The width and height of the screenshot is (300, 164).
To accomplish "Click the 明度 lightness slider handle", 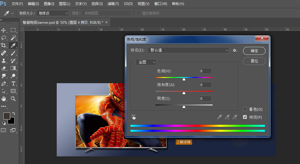I will click(x=184, y=107).
